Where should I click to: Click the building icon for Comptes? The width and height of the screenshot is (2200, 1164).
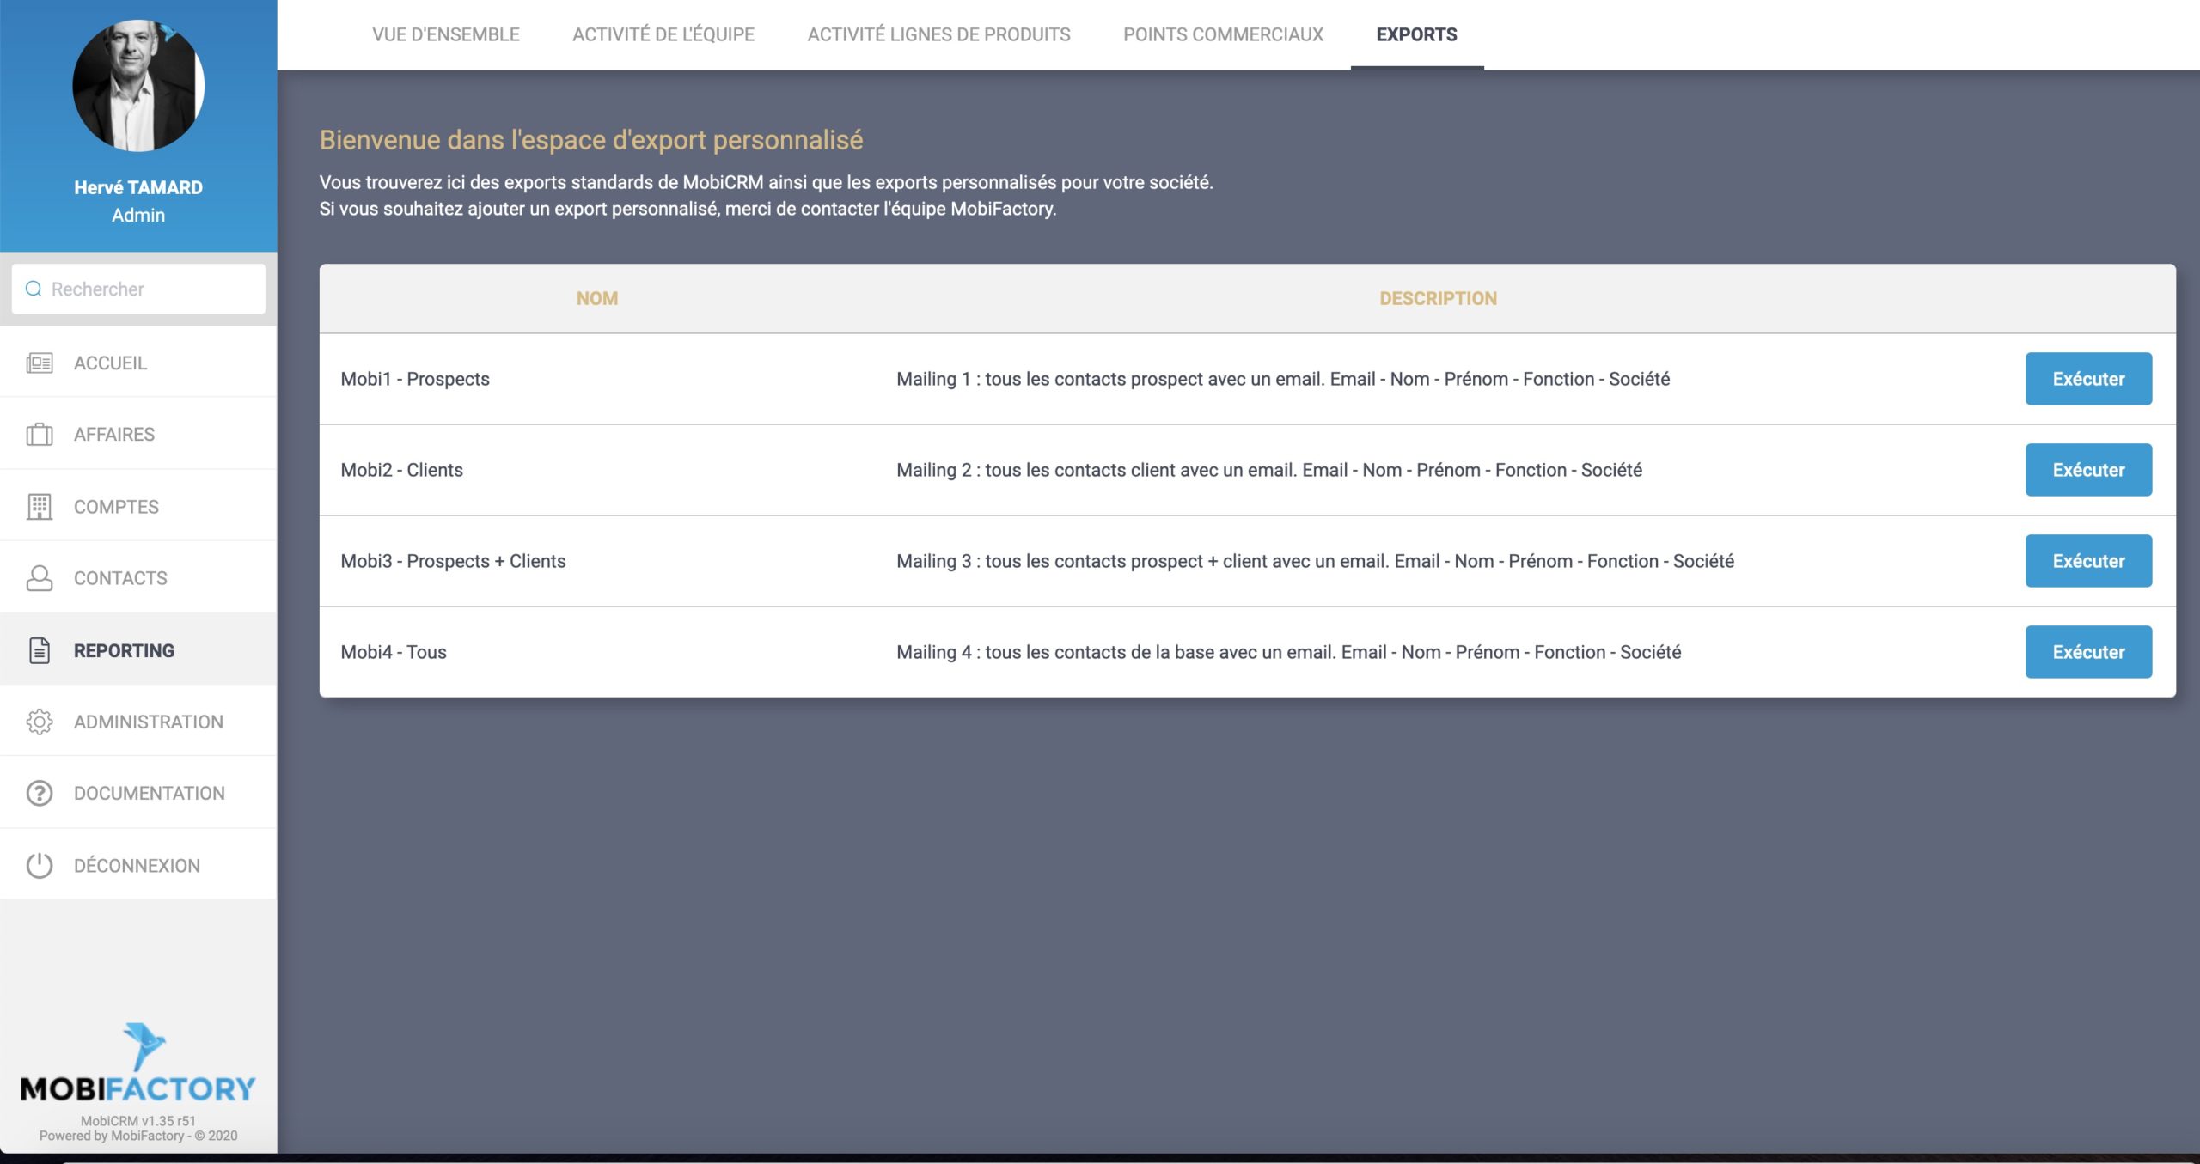pyautogui.click(x=40, y=507)
